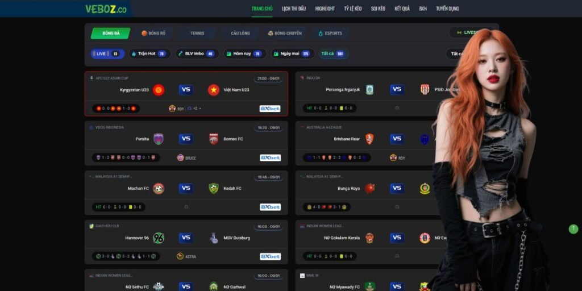
Task: Click the ROY commentator avatar in first match
Action: 172,109
